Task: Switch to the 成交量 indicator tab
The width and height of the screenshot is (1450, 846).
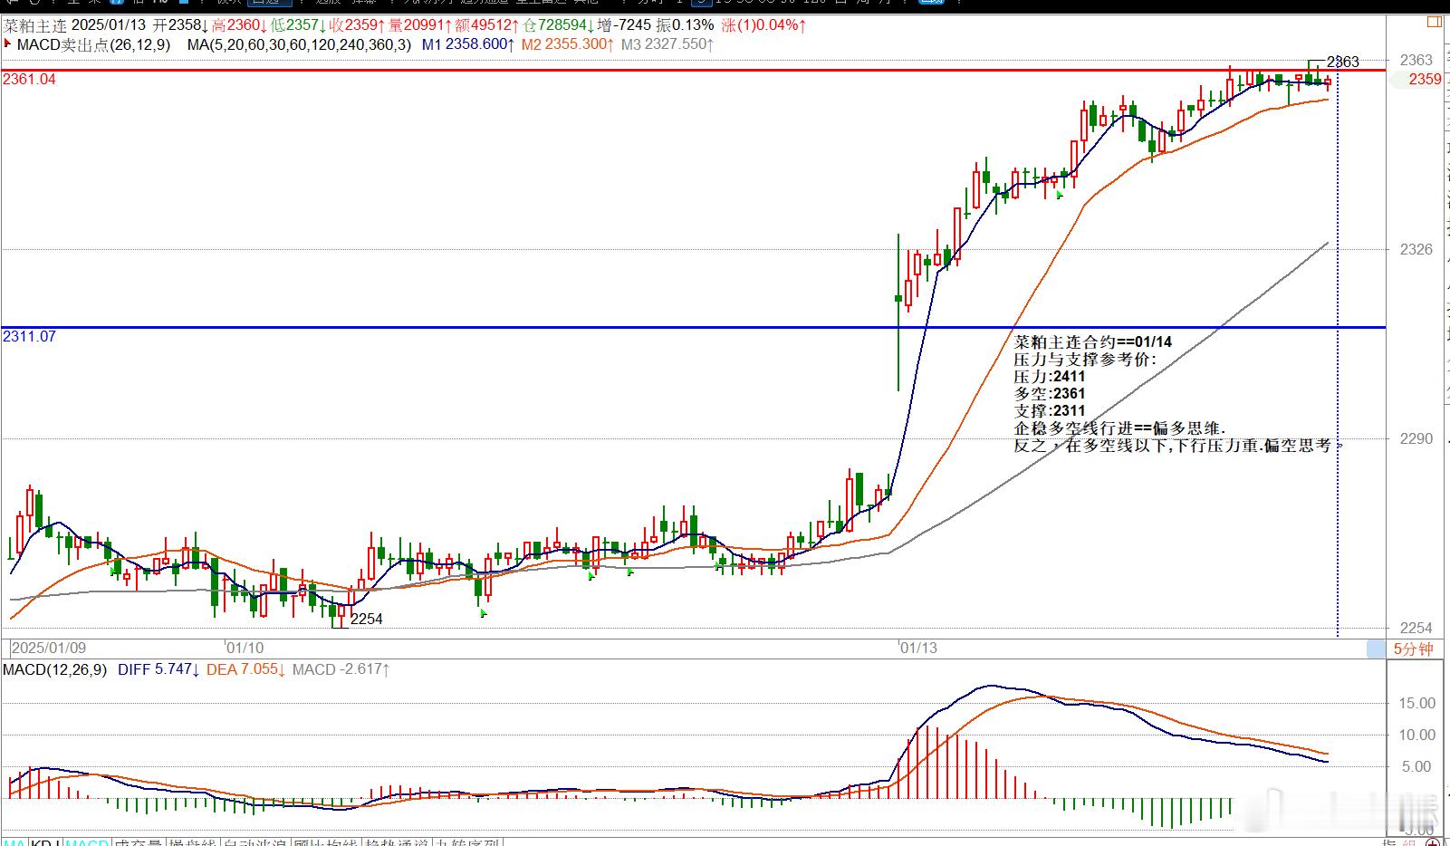Action: point(139,842)
